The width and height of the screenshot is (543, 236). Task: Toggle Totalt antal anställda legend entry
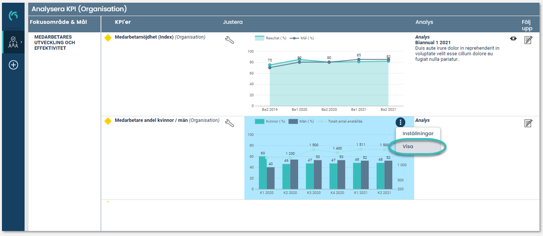[x=340, y=122]
